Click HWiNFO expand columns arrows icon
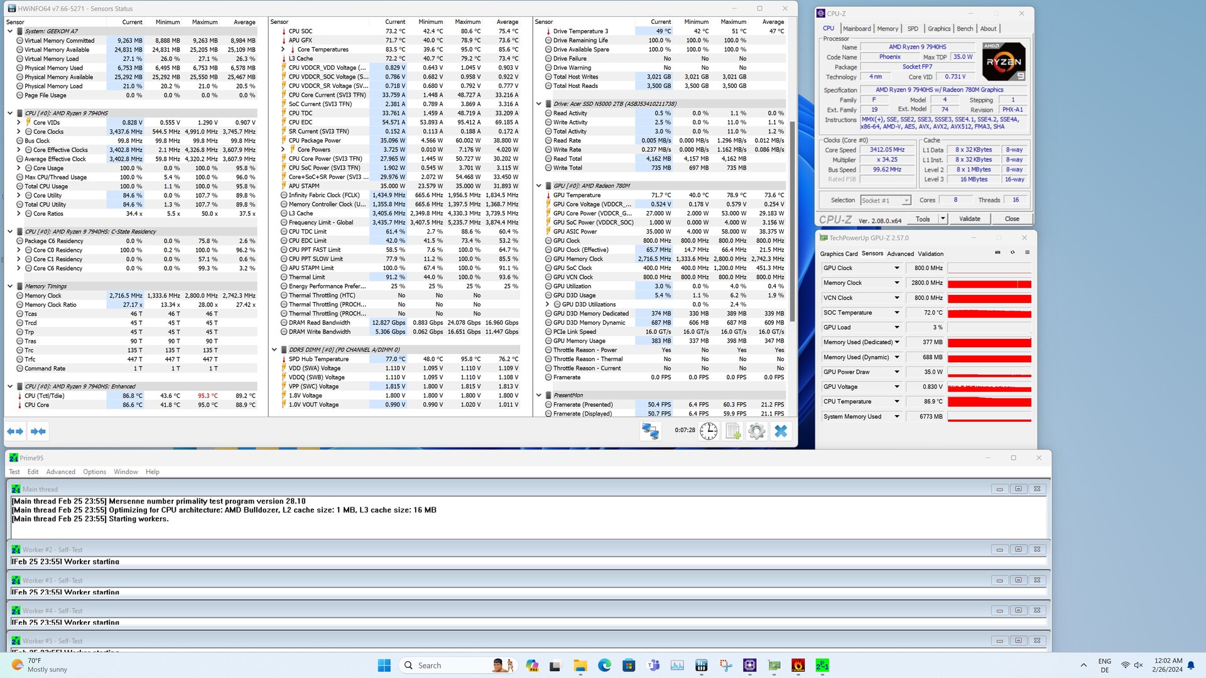This screenshot has height=678, width=1206. click(15, 431)
